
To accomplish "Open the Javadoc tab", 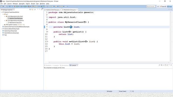I will (x=56, y=65).
